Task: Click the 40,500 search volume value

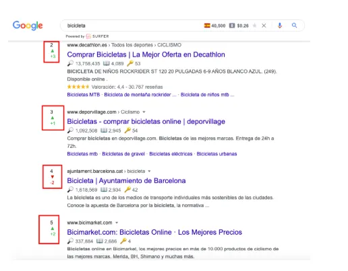Action: [x=219, y=26]
